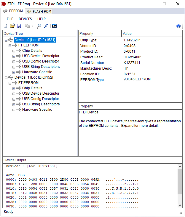This screenshot has width=185, height=217.
Task: Open command line window icon
Action: pyautogui.click(x=55, y=26)
